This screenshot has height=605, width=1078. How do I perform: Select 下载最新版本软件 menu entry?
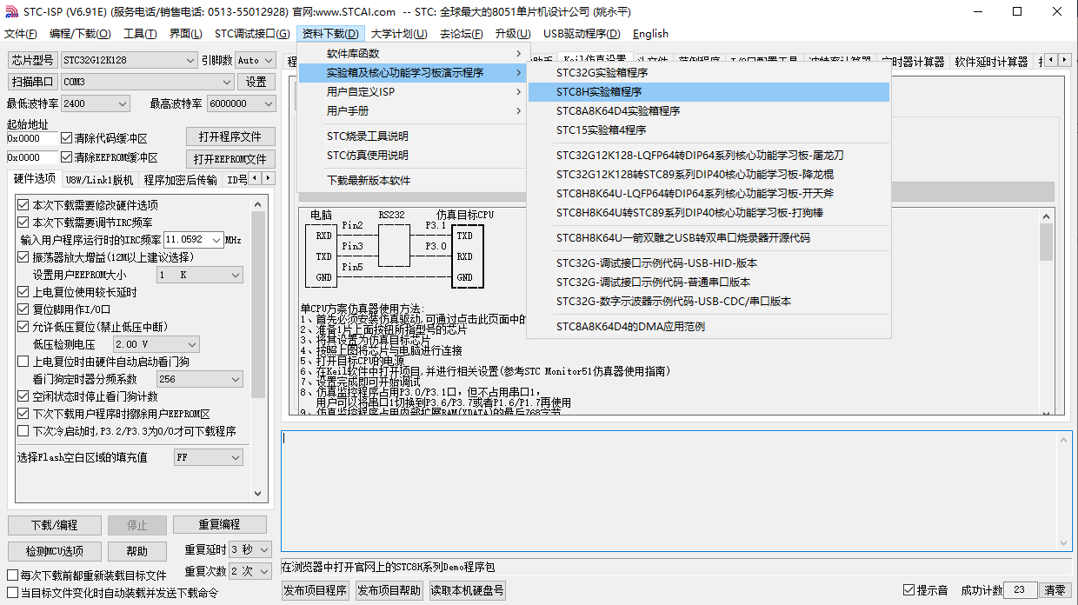click(412, 181)
